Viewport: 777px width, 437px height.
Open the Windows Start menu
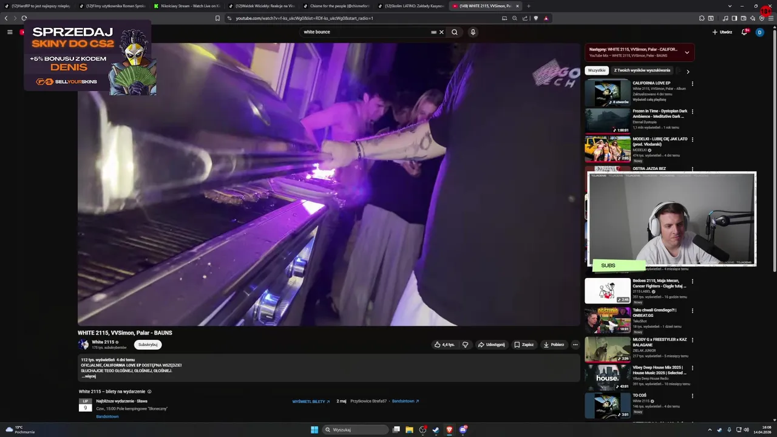pos(314,430)
